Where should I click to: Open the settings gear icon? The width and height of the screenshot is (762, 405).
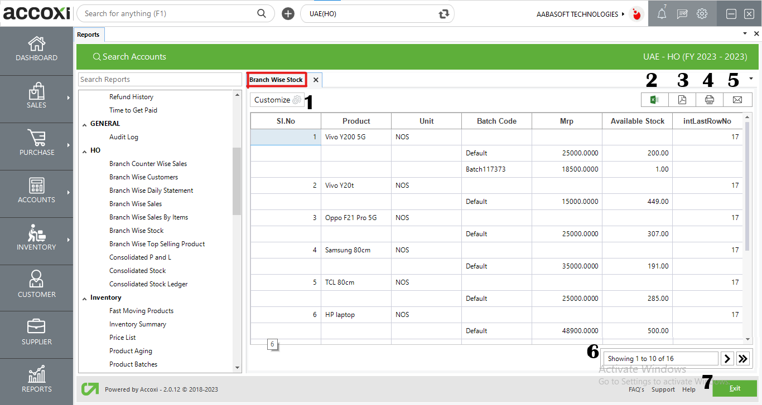(702, 14)
